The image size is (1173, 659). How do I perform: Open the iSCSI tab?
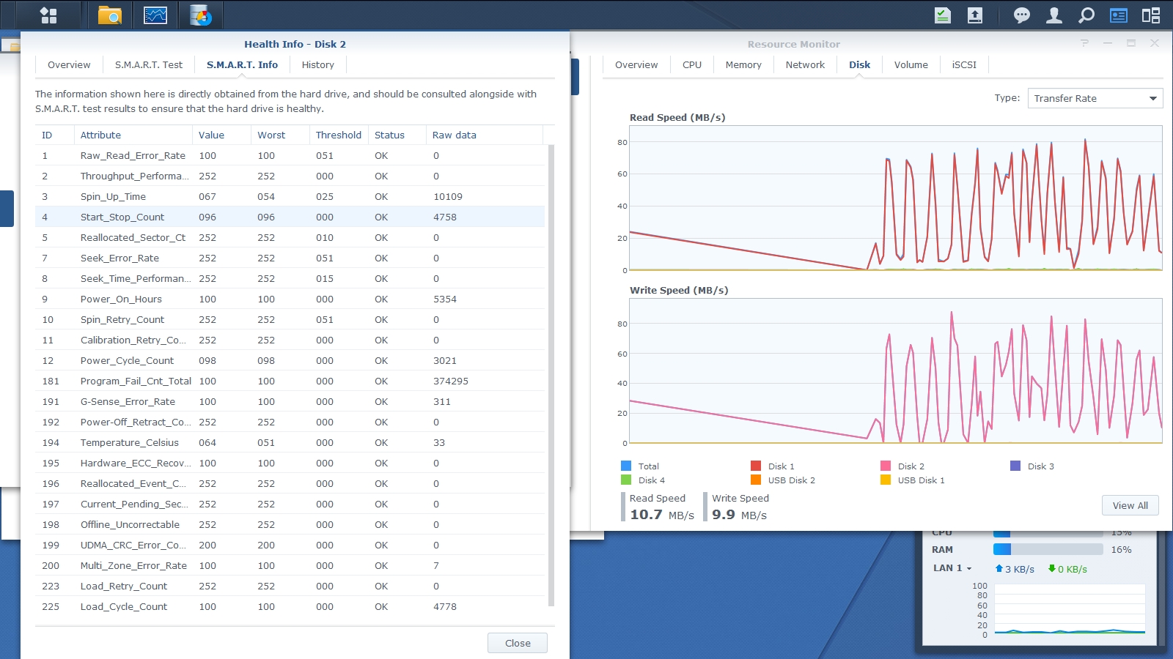point(964,64)
